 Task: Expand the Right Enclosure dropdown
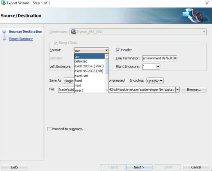(x=158, y=67)
